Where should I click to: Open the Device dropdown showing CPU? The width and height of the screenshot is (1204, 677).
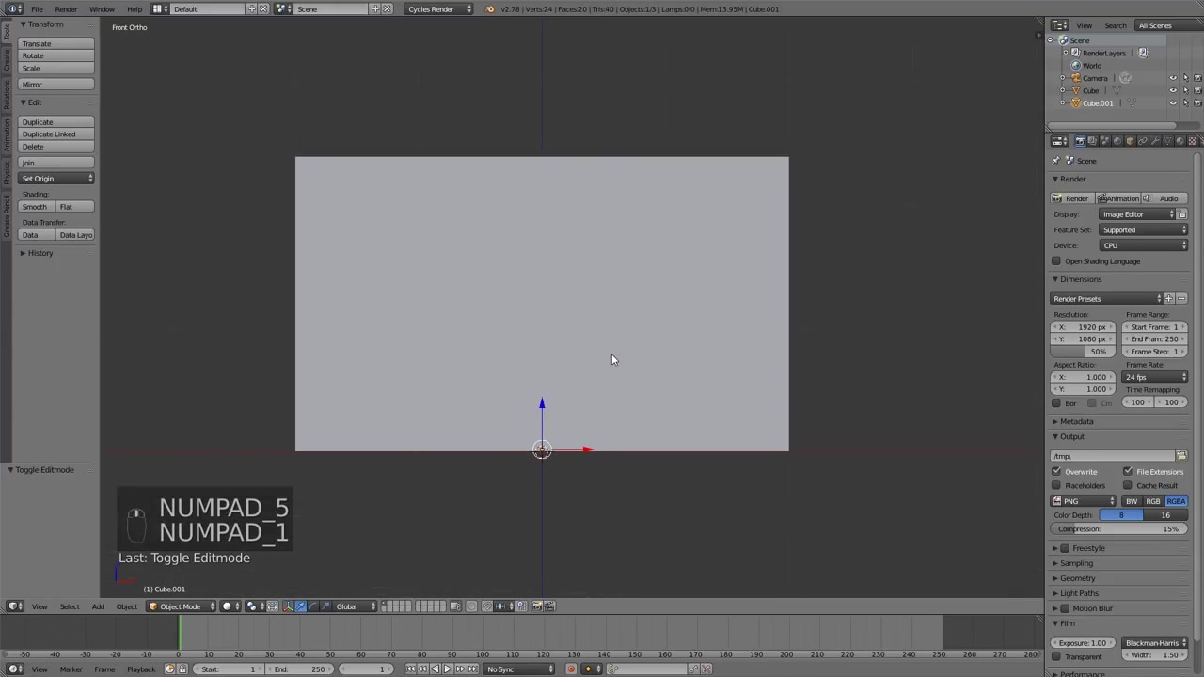(1143, 244)
